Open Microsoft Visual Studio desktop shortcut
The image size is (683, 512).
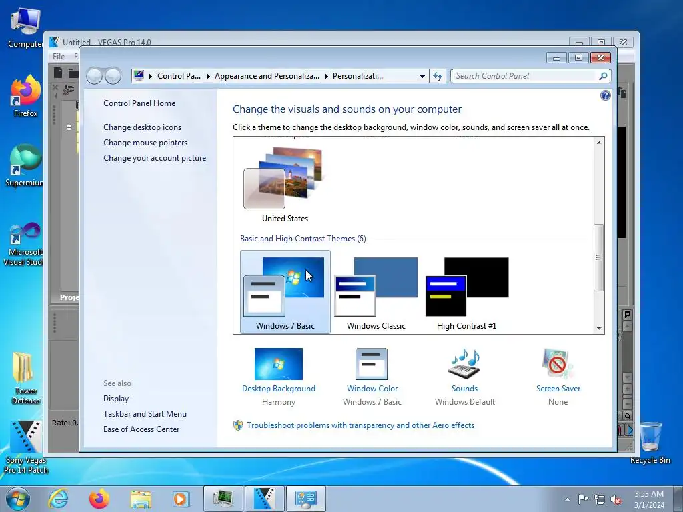[24, 244]
